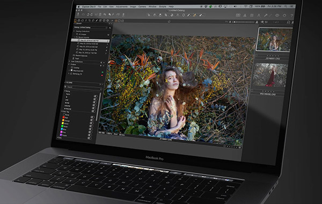Open Spotlight search in the macOS menu bar
This screenshot has width=322, height=204.
coord(286,6)
